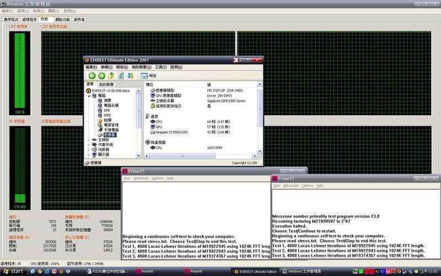The image size is (441, 276).
Task: Click the 欄位 column header in EVEREST
Action: tap(174, 84)
